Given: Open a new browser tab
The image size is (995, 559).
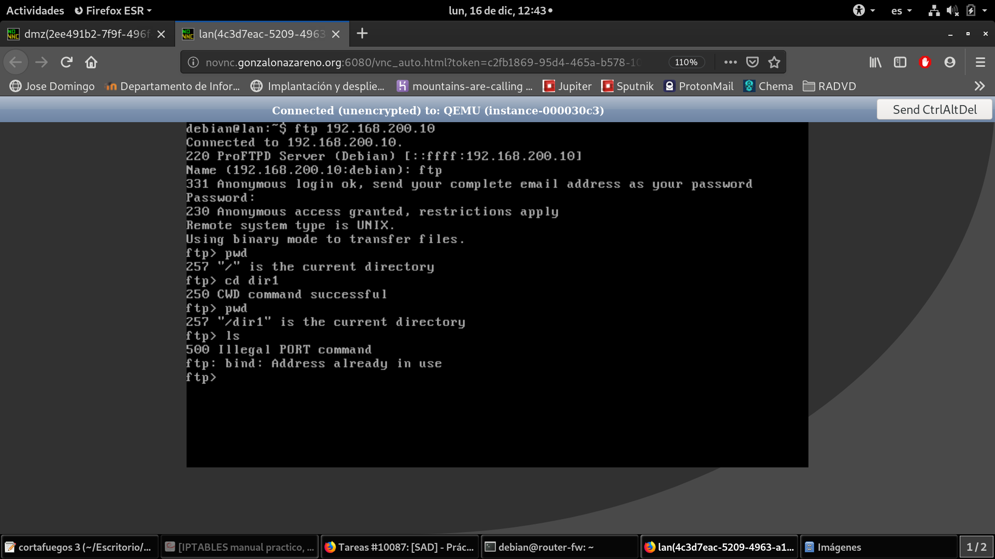Looking at the screenshot, I should click(362, 34).
